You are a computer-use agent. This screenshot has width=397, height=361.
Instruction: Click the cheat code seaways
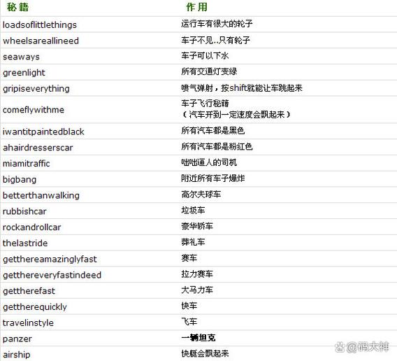(21, 57)
